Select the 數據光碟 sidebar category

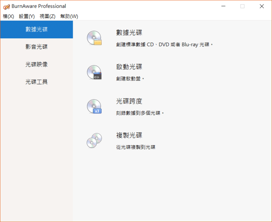36,30
